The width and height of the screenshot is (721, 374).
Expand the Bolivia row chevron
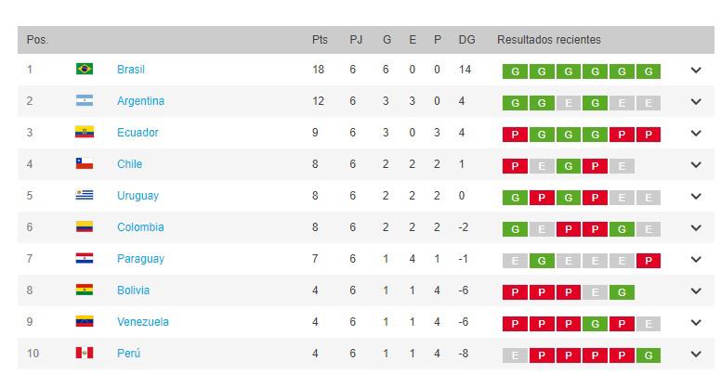click(x=696, y=290)
